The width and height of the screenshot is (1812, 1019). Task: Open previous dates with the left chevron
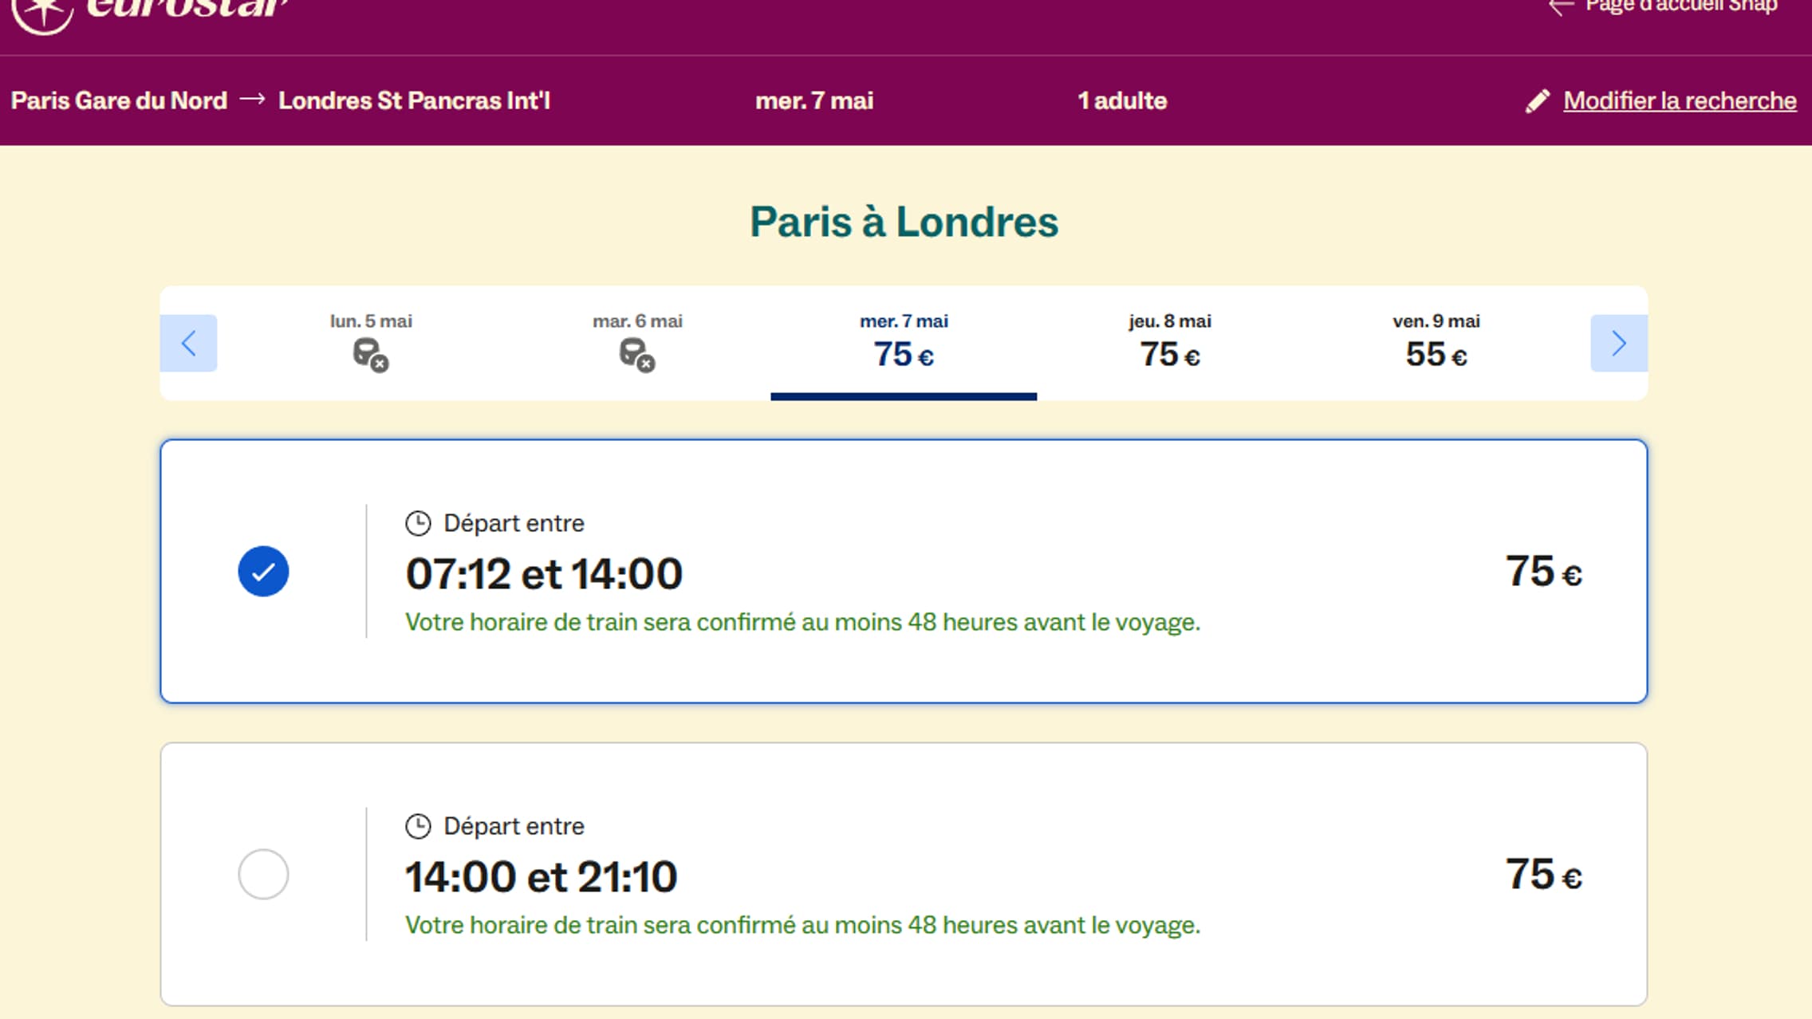pyautogui.click(x=189, y=343)
